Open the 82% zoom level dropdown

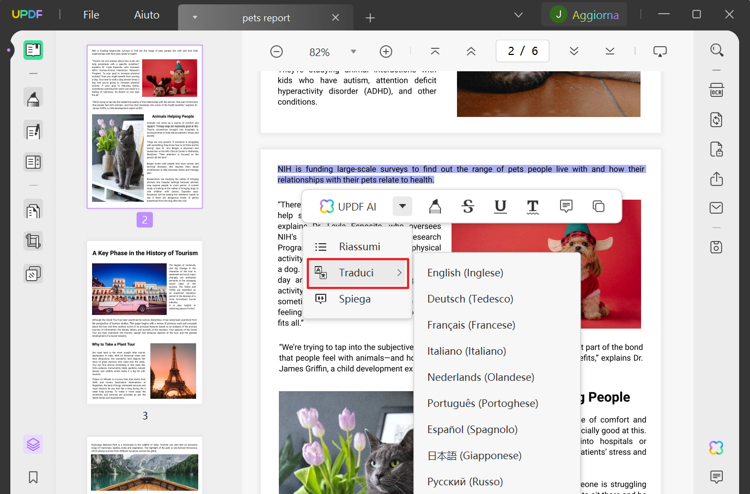click(353, 52)
